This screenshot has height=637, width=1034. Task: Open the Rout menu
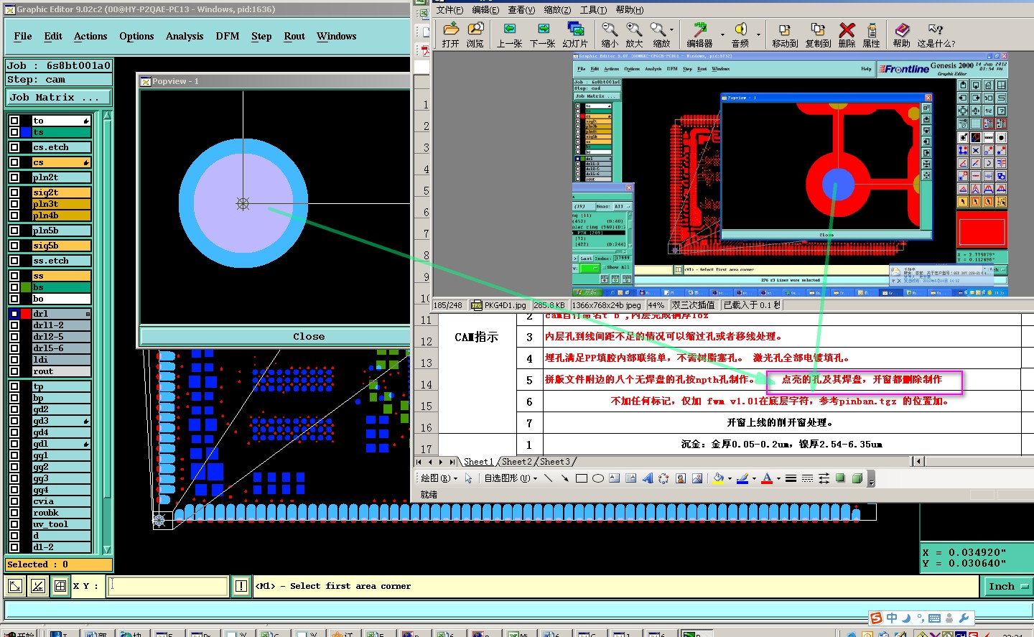coord(294,36)
